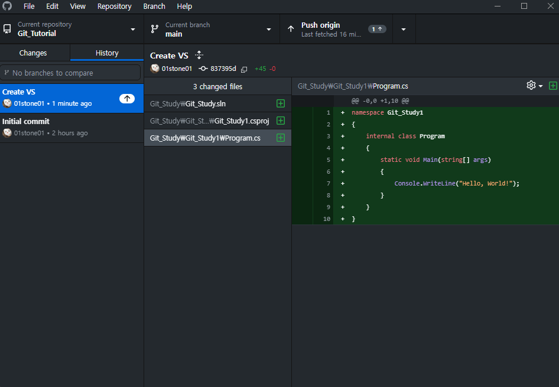Maximize the GitHub Desktop window
The image size is (559, 387).
(x=524, y=6)
